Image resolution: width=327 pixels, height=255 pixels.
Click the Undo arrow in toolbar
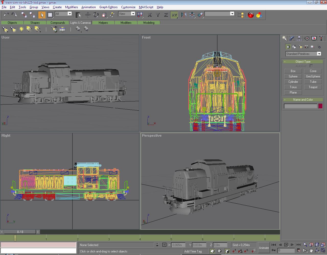[x=6, y=15]
